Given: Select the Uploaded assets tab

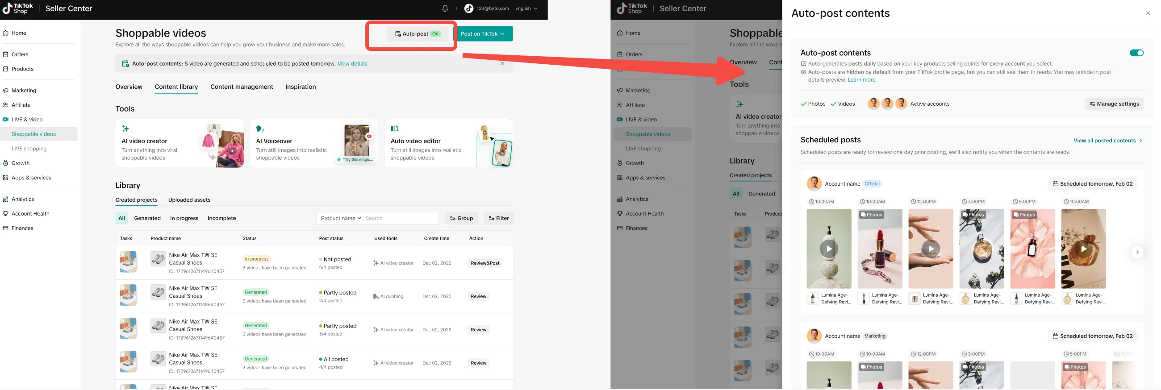Looking at the screenshot, I should [x=189, y=200].
